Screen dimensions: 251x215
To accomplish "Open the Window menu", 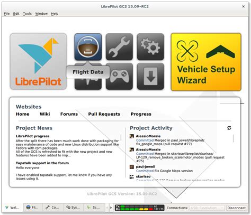I will pos(41,14).
